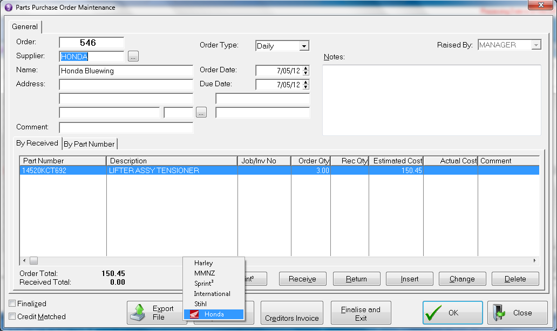Click the Rec Qty column header
The image size is (557, 331).
pos(350,161)
